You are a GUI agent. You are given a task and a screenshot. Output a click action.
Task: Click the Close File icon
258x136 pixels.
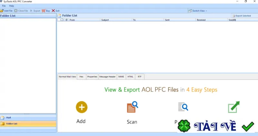16,11
